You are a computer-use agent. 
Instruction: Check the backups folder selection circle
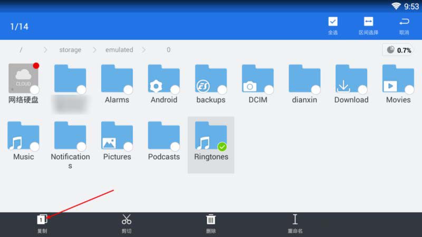pos(222,90)
